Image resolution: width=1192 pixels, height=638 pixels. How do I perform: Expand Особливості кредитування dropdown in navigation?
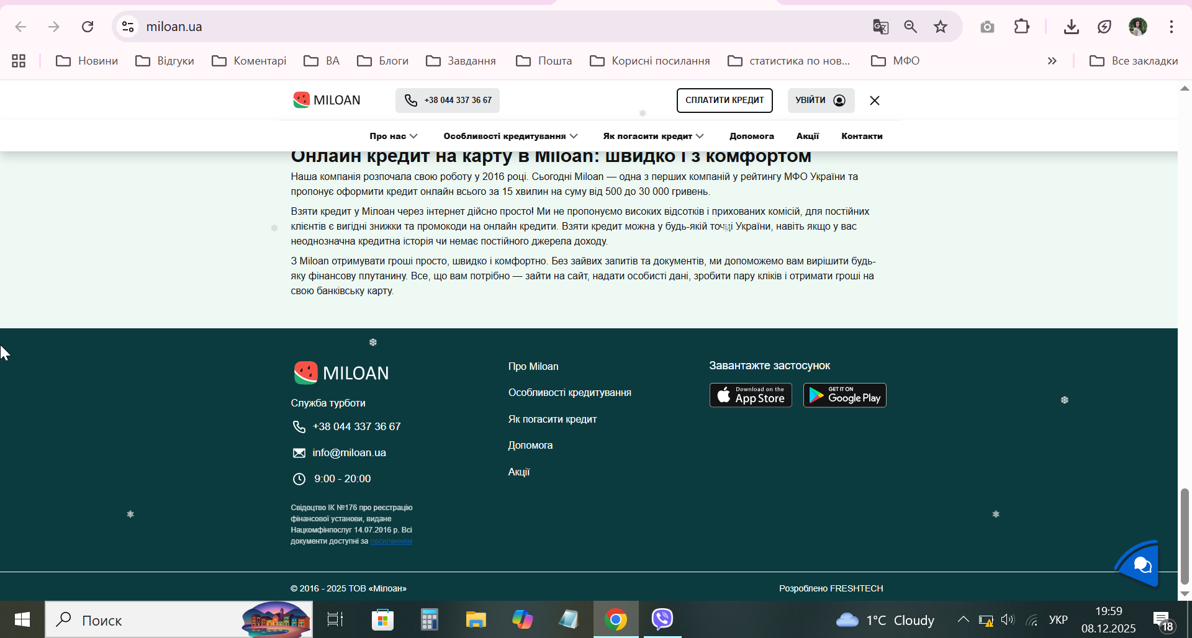(x=510, y=136)
